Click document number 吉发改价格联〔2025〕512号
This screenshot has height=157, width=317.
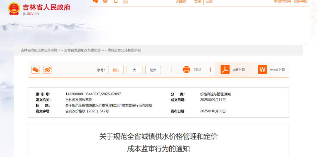coord(87,111)
